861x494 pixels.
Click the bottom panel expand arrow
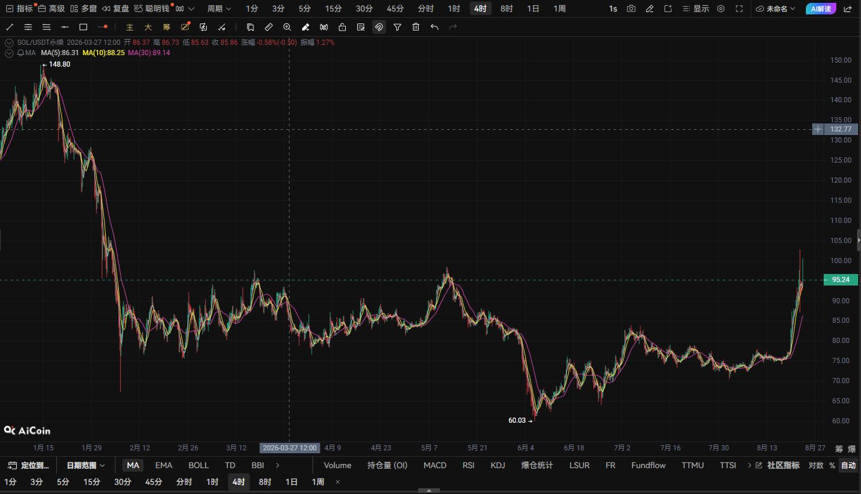tap(429, 491)
